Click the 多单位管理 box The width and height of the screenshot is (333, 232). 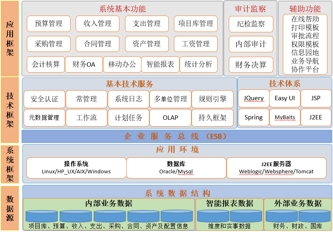[170, 99]
